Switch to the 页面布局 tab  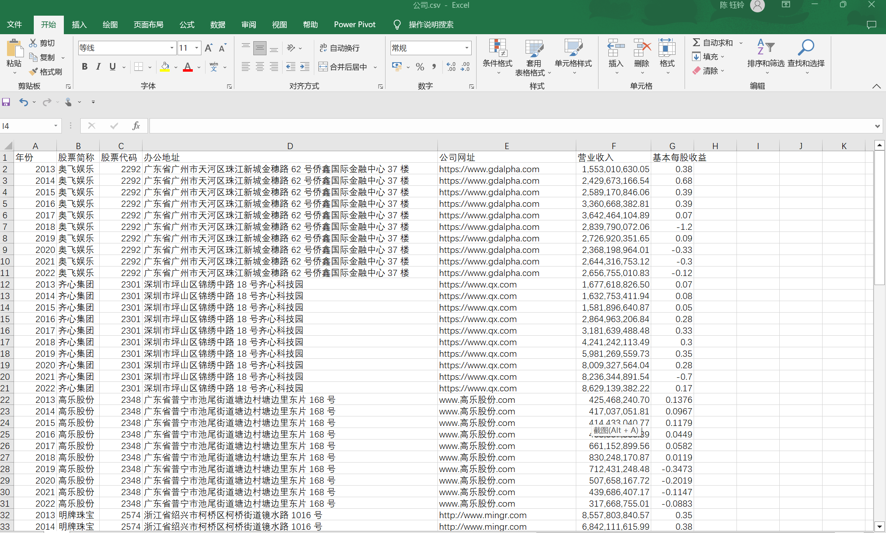coord(148,24)
